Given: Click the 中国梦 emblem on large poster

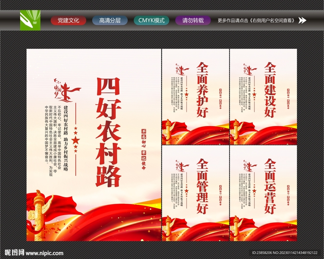Looking at the screenshot, I should click(67, 90).
